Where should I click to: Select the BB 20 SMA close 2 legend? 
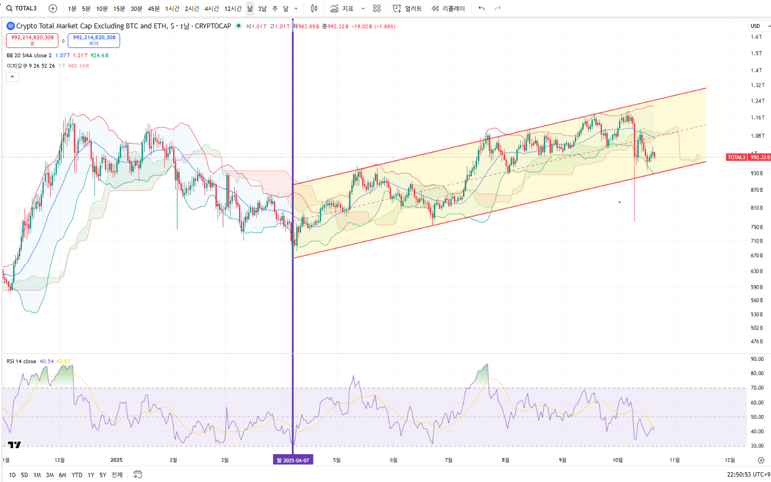click(29, 56)
